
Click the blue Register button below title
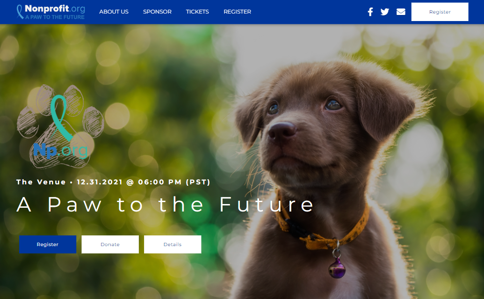point(48,244)
